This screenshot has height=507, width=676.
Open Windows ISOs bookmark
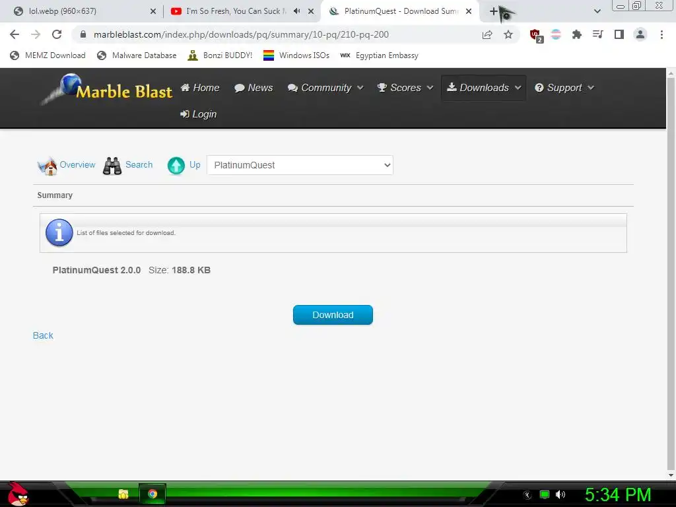pos(296,55)
